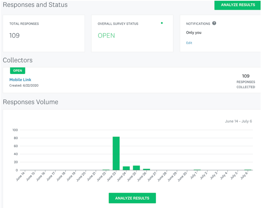This screenshot has width=272, height=208.
Task: Select the June 25 bar in chart
Action: 136,168
